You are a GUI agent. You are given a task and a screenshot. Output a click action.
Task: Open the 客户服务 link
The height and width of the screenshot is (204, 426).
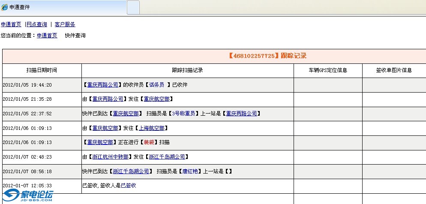point(65,24)
